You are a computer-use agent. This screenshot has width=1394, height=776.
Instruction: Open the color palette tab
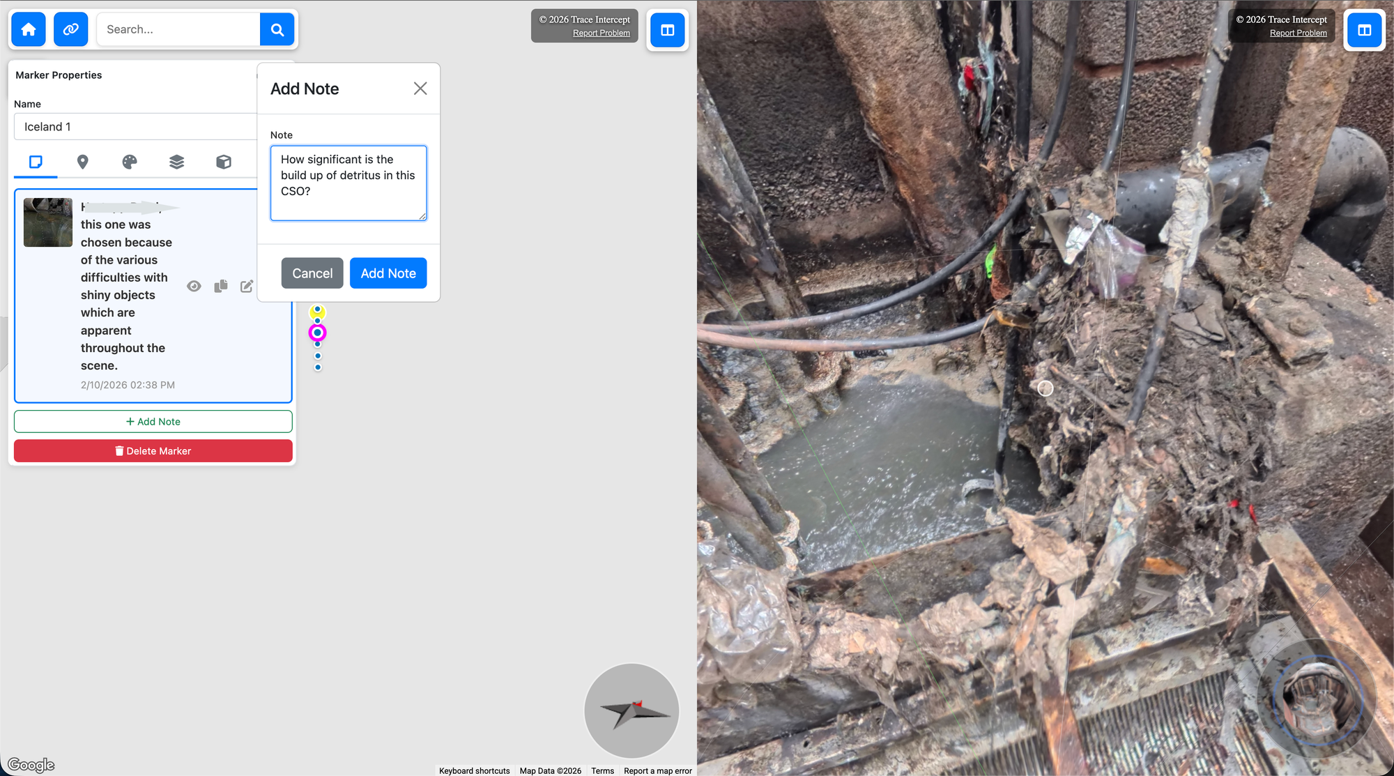click(x=130, y=162)
